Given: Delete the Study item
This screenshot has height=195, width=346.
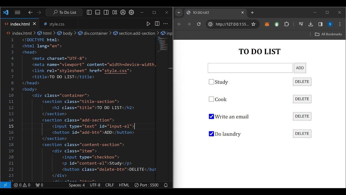Looking at the screenshot, I should coord(302,82).
